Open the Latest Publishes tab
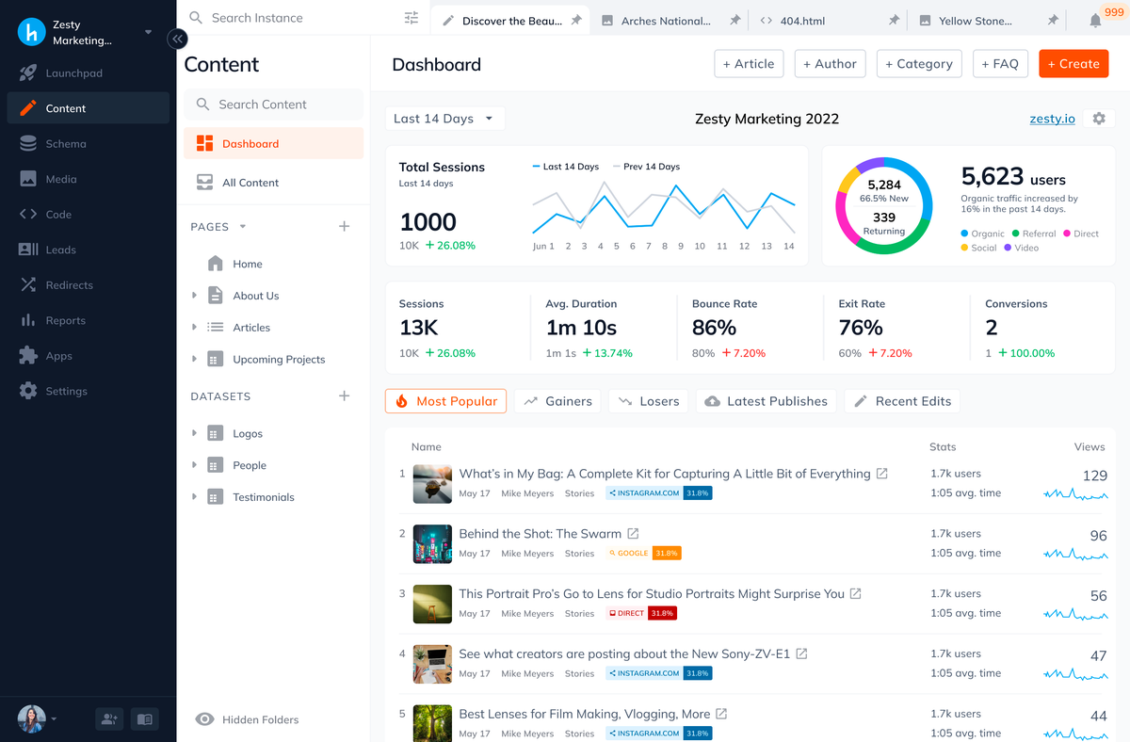Screen dimensions: 1130x742 pyautogui.click(x=766, y=400)
